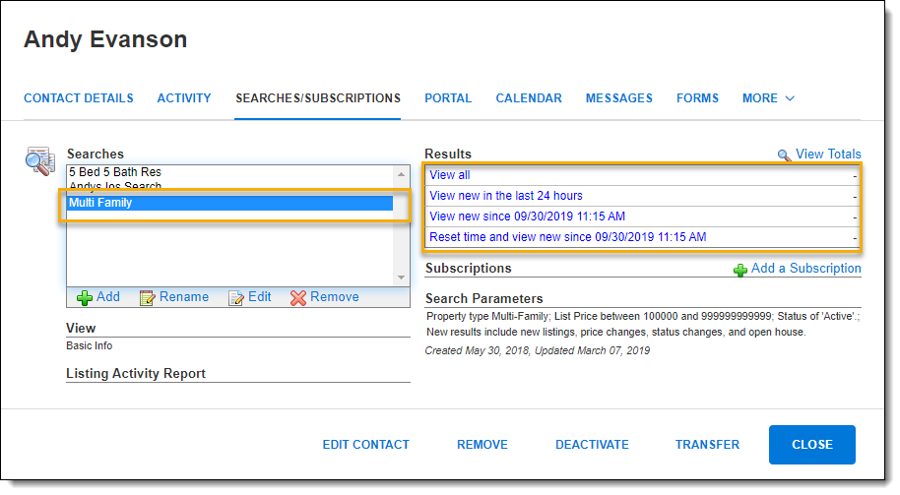Viewport: 900px width, 495px height.
Task: Go to the Portal tab
Action: [448, 98]
